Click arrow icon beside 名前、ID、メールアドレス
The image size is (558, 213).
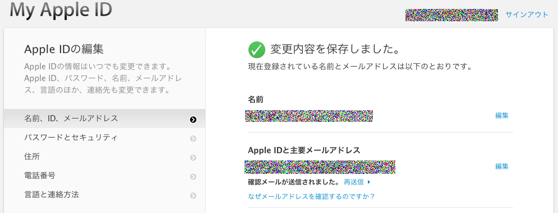pos(193,120)
